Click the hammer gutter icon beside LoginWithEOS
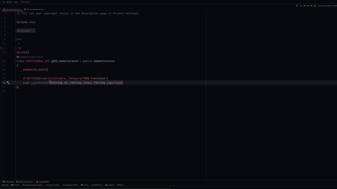337x189 pixels. [x=8, y=83]
